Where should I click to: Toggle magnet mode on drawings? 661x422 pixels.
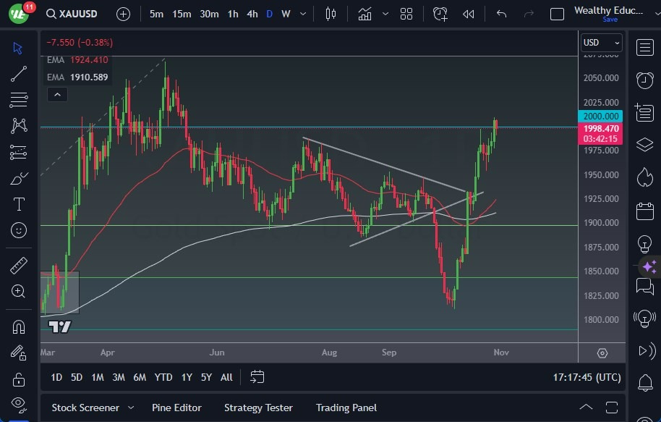point(19,326)
